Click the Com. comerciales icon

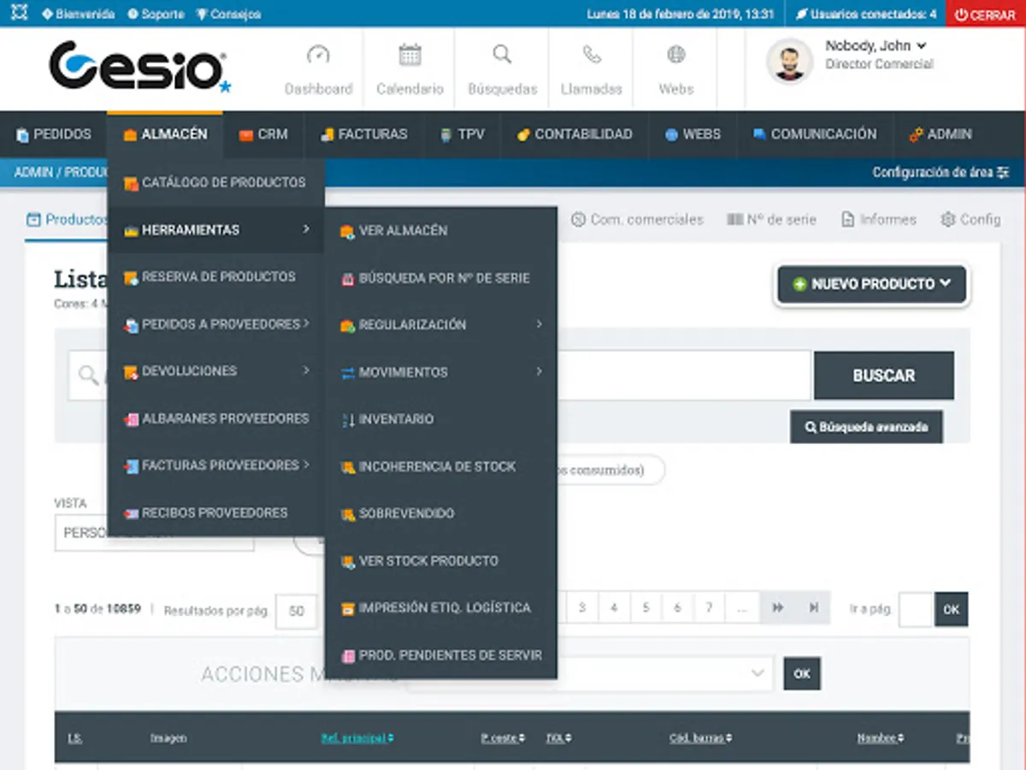click(x=578, y=219)
